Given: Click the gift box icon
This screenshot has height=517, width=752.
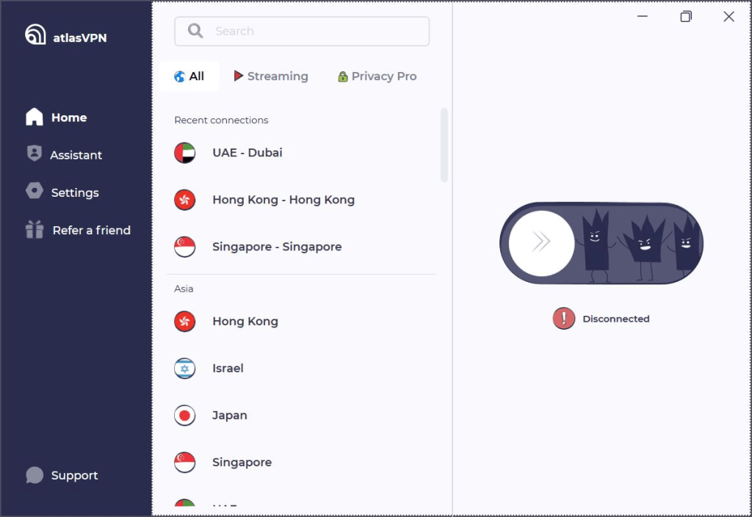Looking at the screenshot, I should tap(35, 229).
